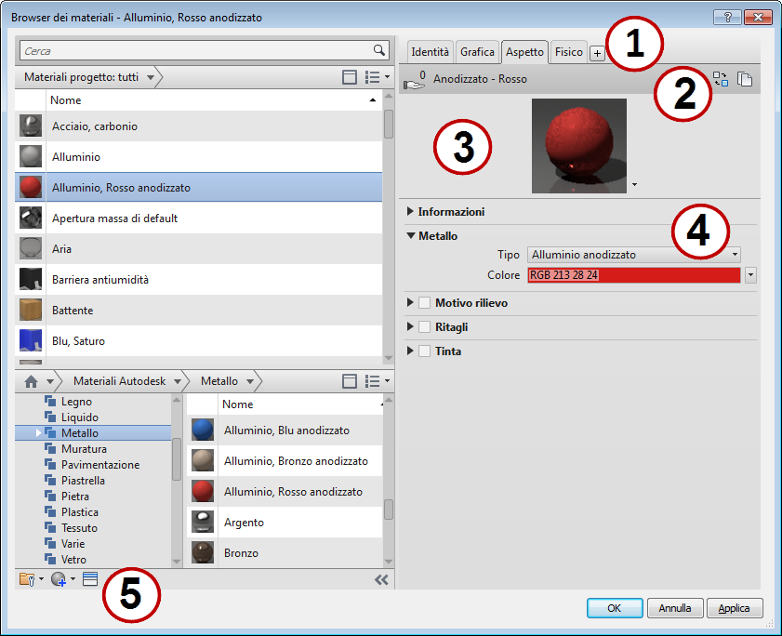
Task: Select the Aria material
Action: [x=198, y=249]
